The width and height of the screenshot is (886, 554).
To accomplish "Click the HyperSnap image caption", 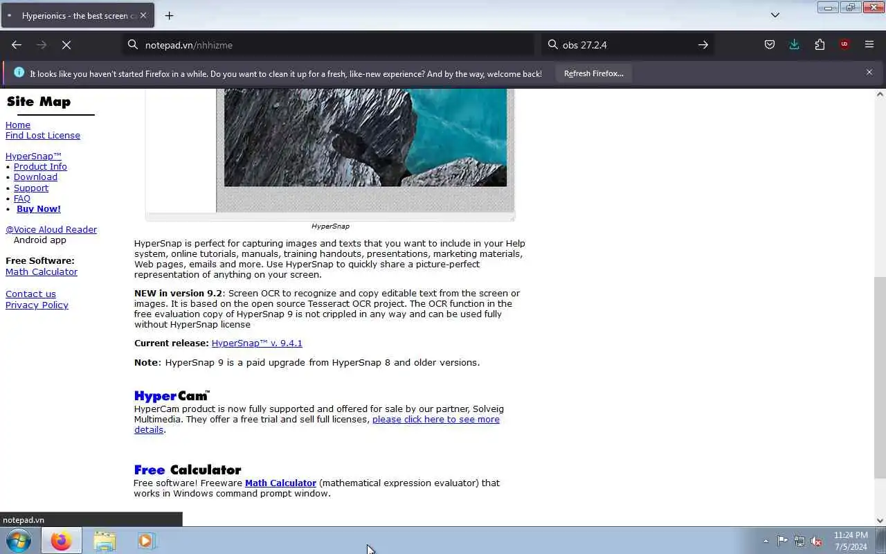I will [330, 226].
